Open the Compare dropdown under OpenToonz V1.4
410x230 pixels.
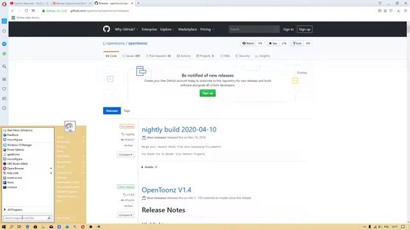point(126,215)
